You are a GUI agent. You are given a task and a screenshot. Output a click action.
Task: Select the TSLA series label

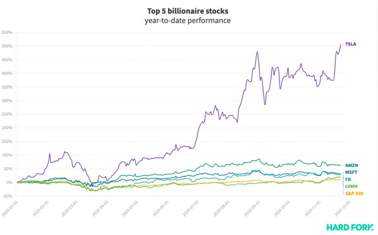pyautogui.click(x=351, y=44)
